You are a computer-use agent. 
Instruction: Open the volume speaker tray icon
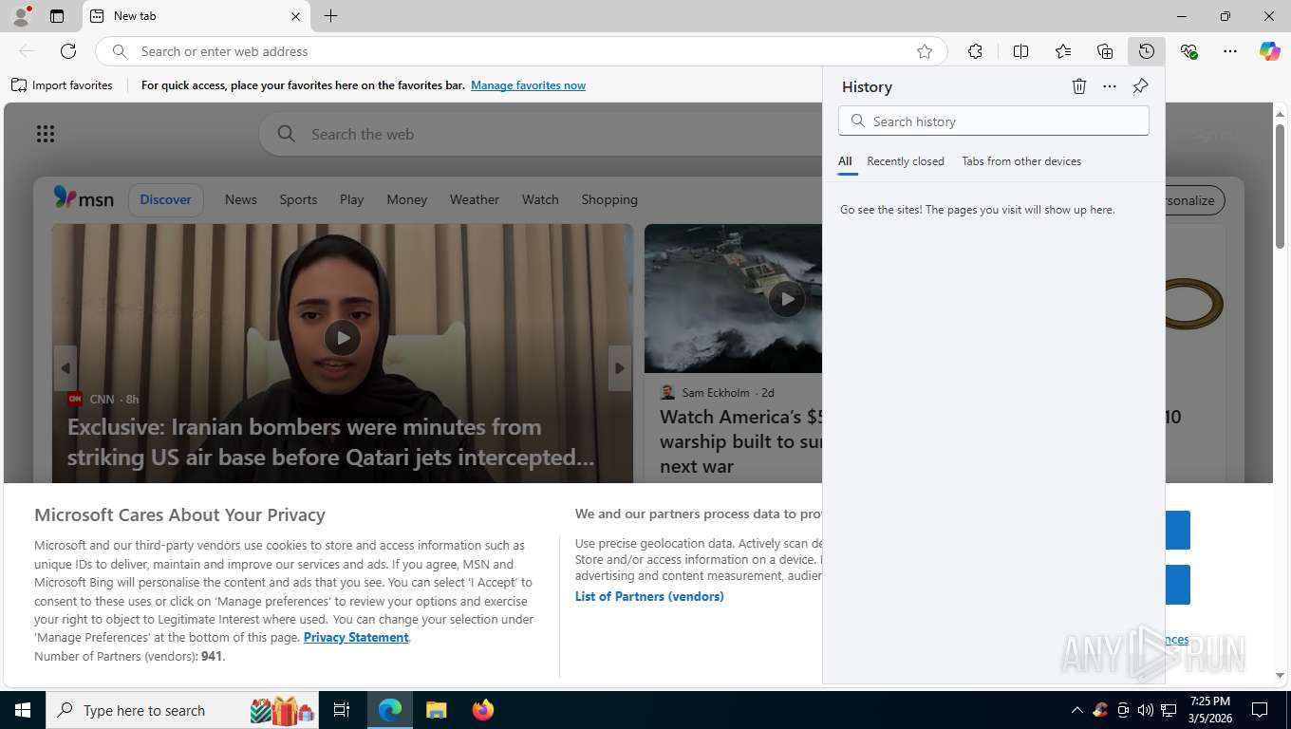click(x=1146, y=710)
